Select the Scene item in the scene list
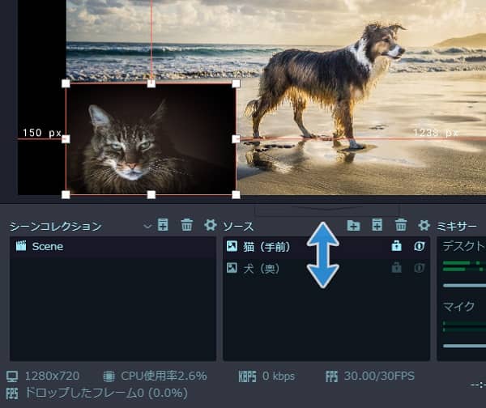This screenshot has height=408, width=486. coord(113,247)
